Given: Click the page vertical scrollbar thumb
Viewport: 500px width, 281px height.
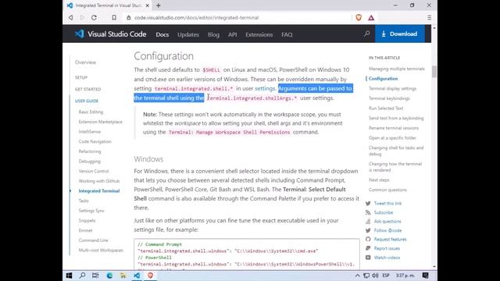Looking at the screenshot, I should [x=434, y=71].
